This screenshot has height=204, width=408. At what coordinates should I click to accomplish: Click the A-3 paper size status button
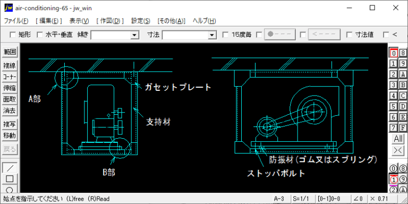tap(280, 199)
